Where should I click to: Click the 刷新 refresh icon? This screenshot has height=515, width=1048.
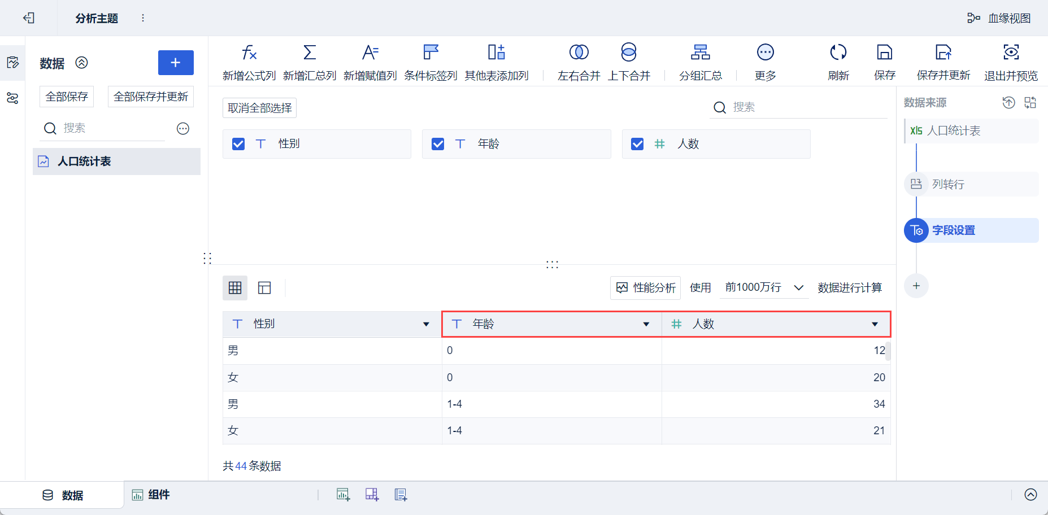[838, 53]
